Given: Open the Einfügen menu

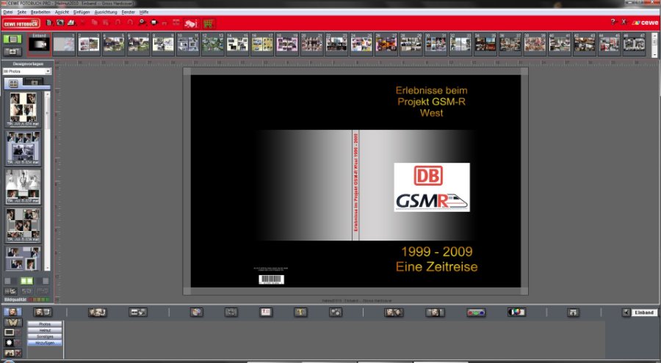Looking at the screenshot, I should pyautogui.click(x=82, y=12).
